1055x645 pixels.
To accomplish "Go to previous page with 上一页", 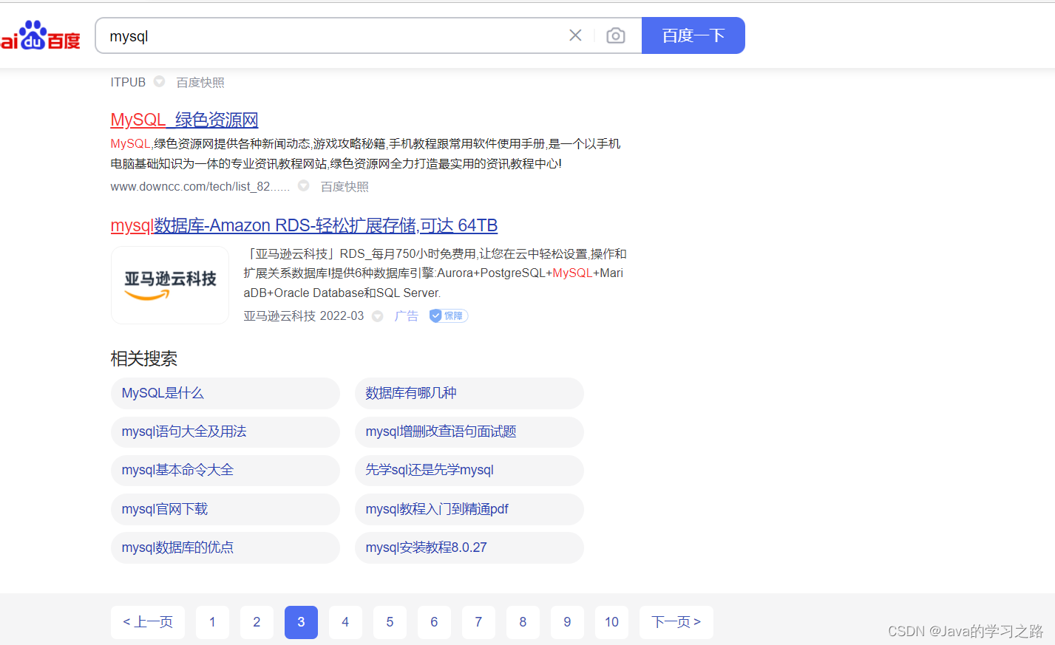I will point(148,623).
